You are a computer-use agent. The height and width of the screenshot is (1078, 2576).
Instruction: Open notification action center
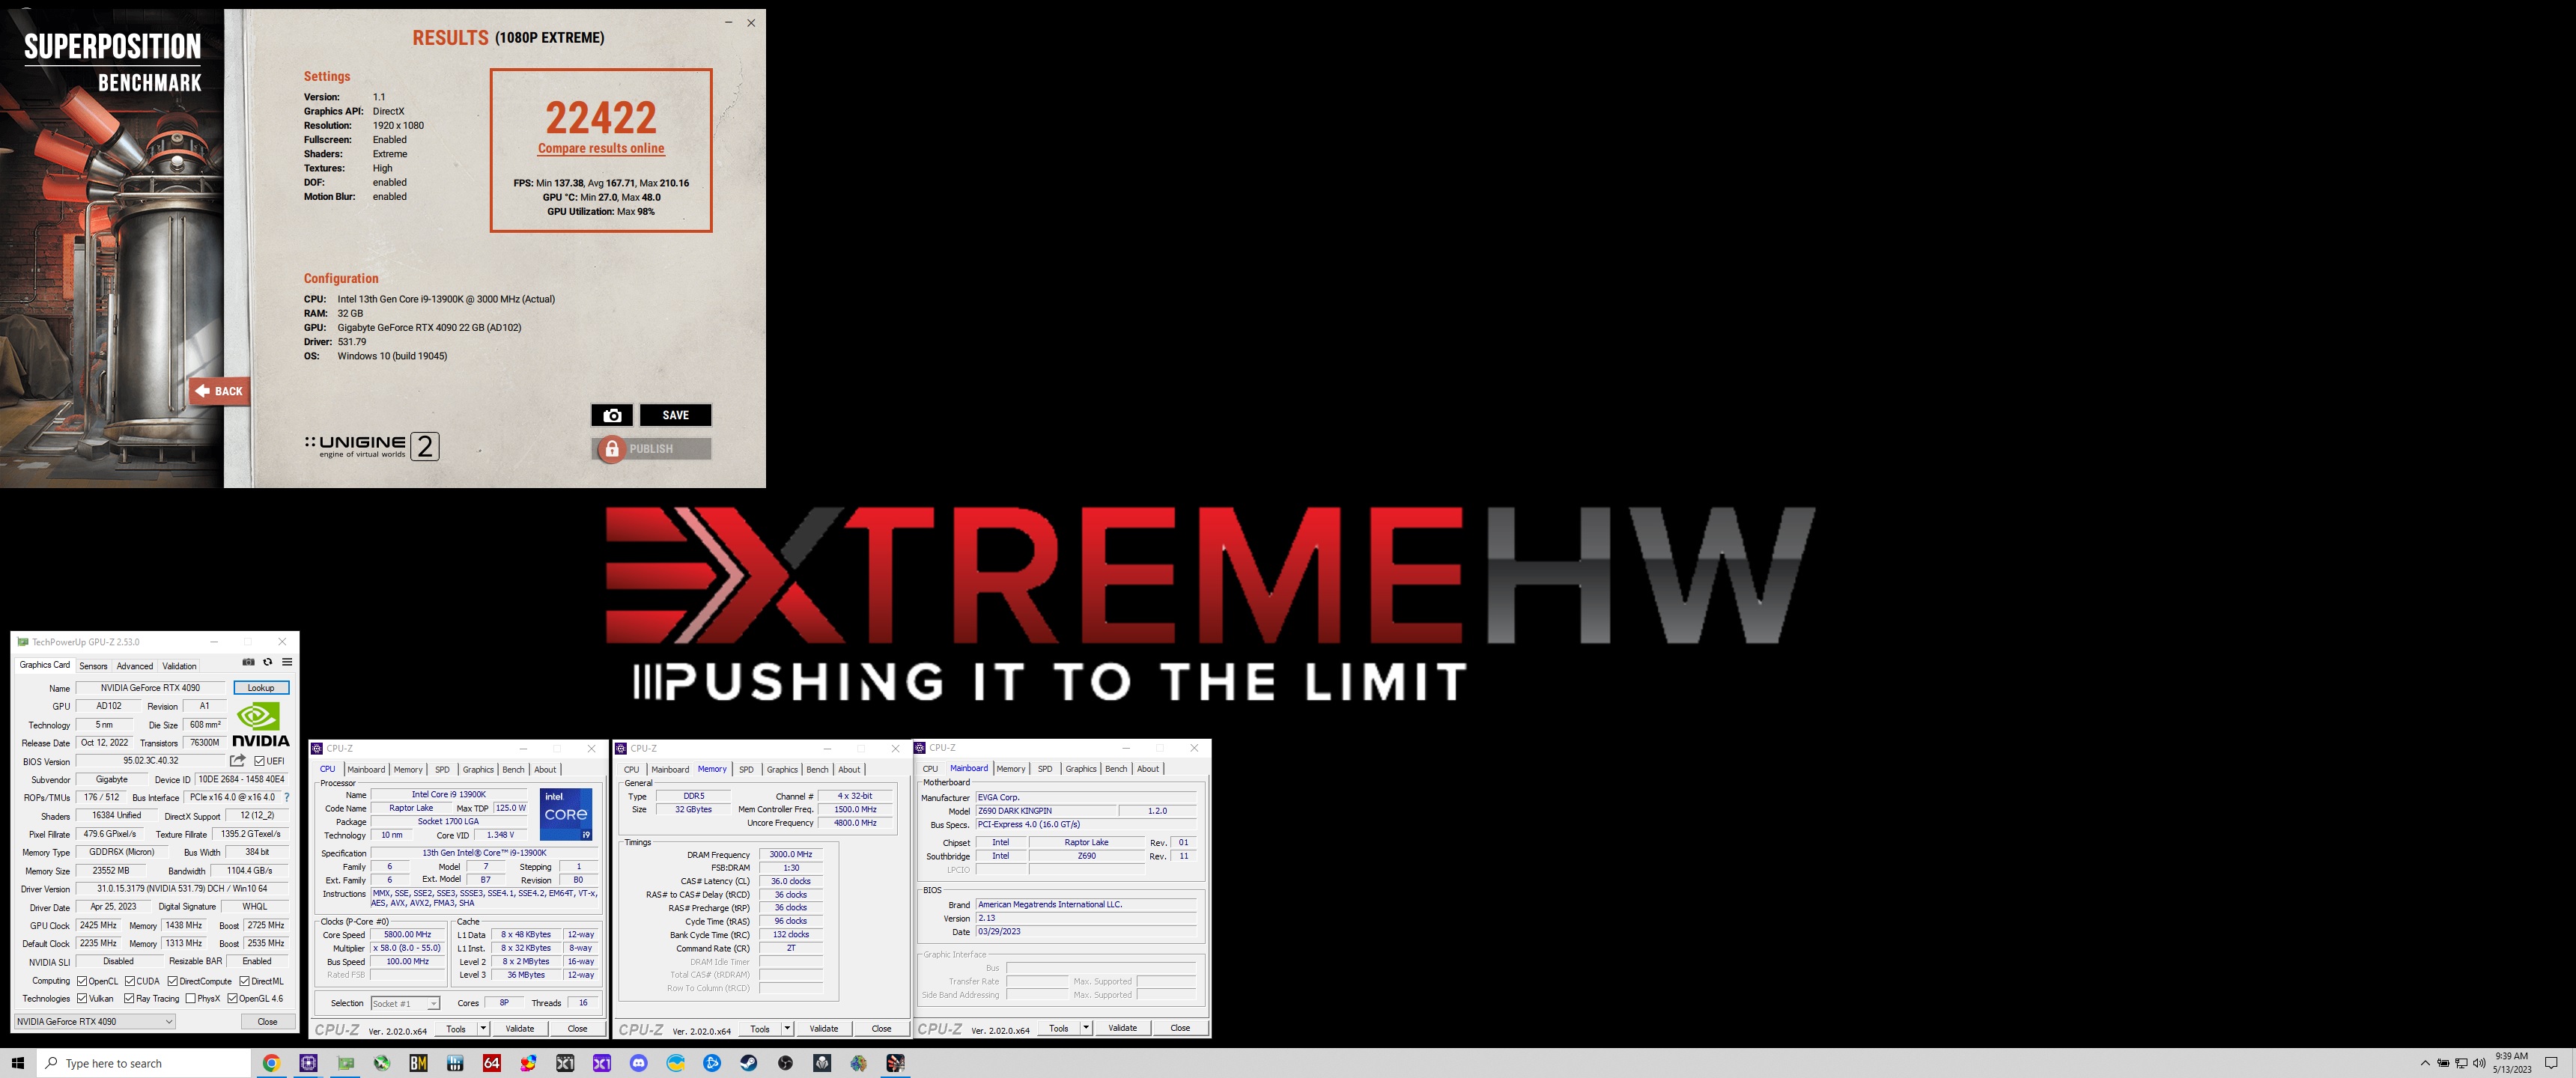[2550, 1063]
